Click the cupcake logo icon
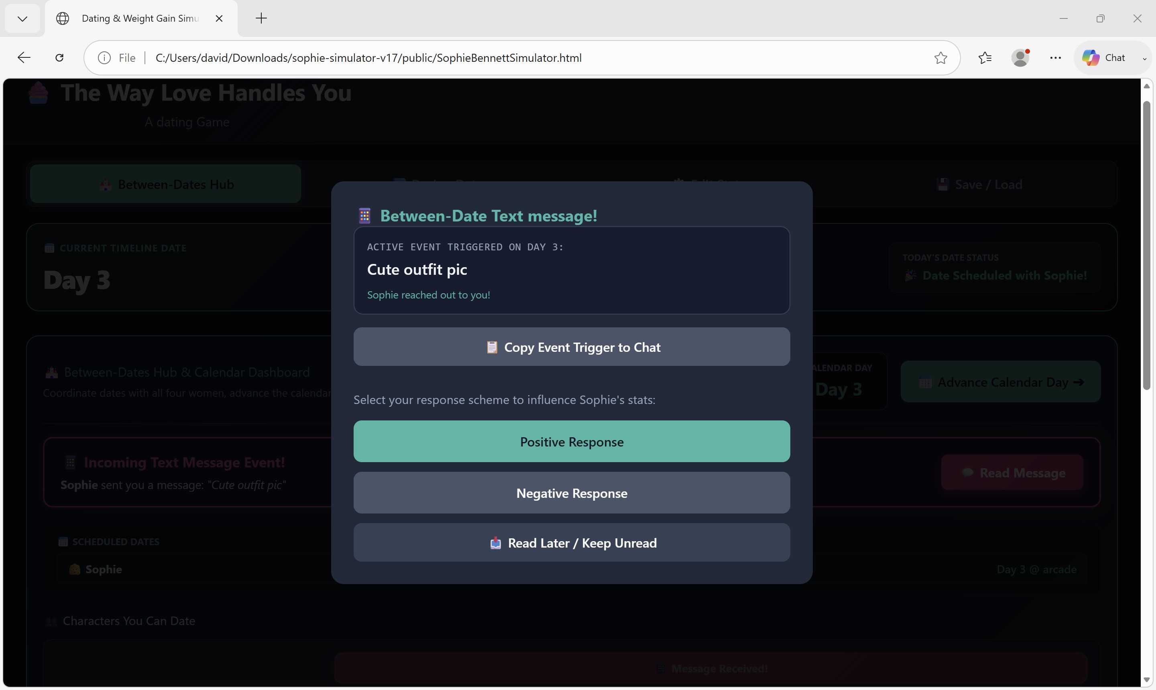This screenshot has width=1156, height=690. [38, 93]
